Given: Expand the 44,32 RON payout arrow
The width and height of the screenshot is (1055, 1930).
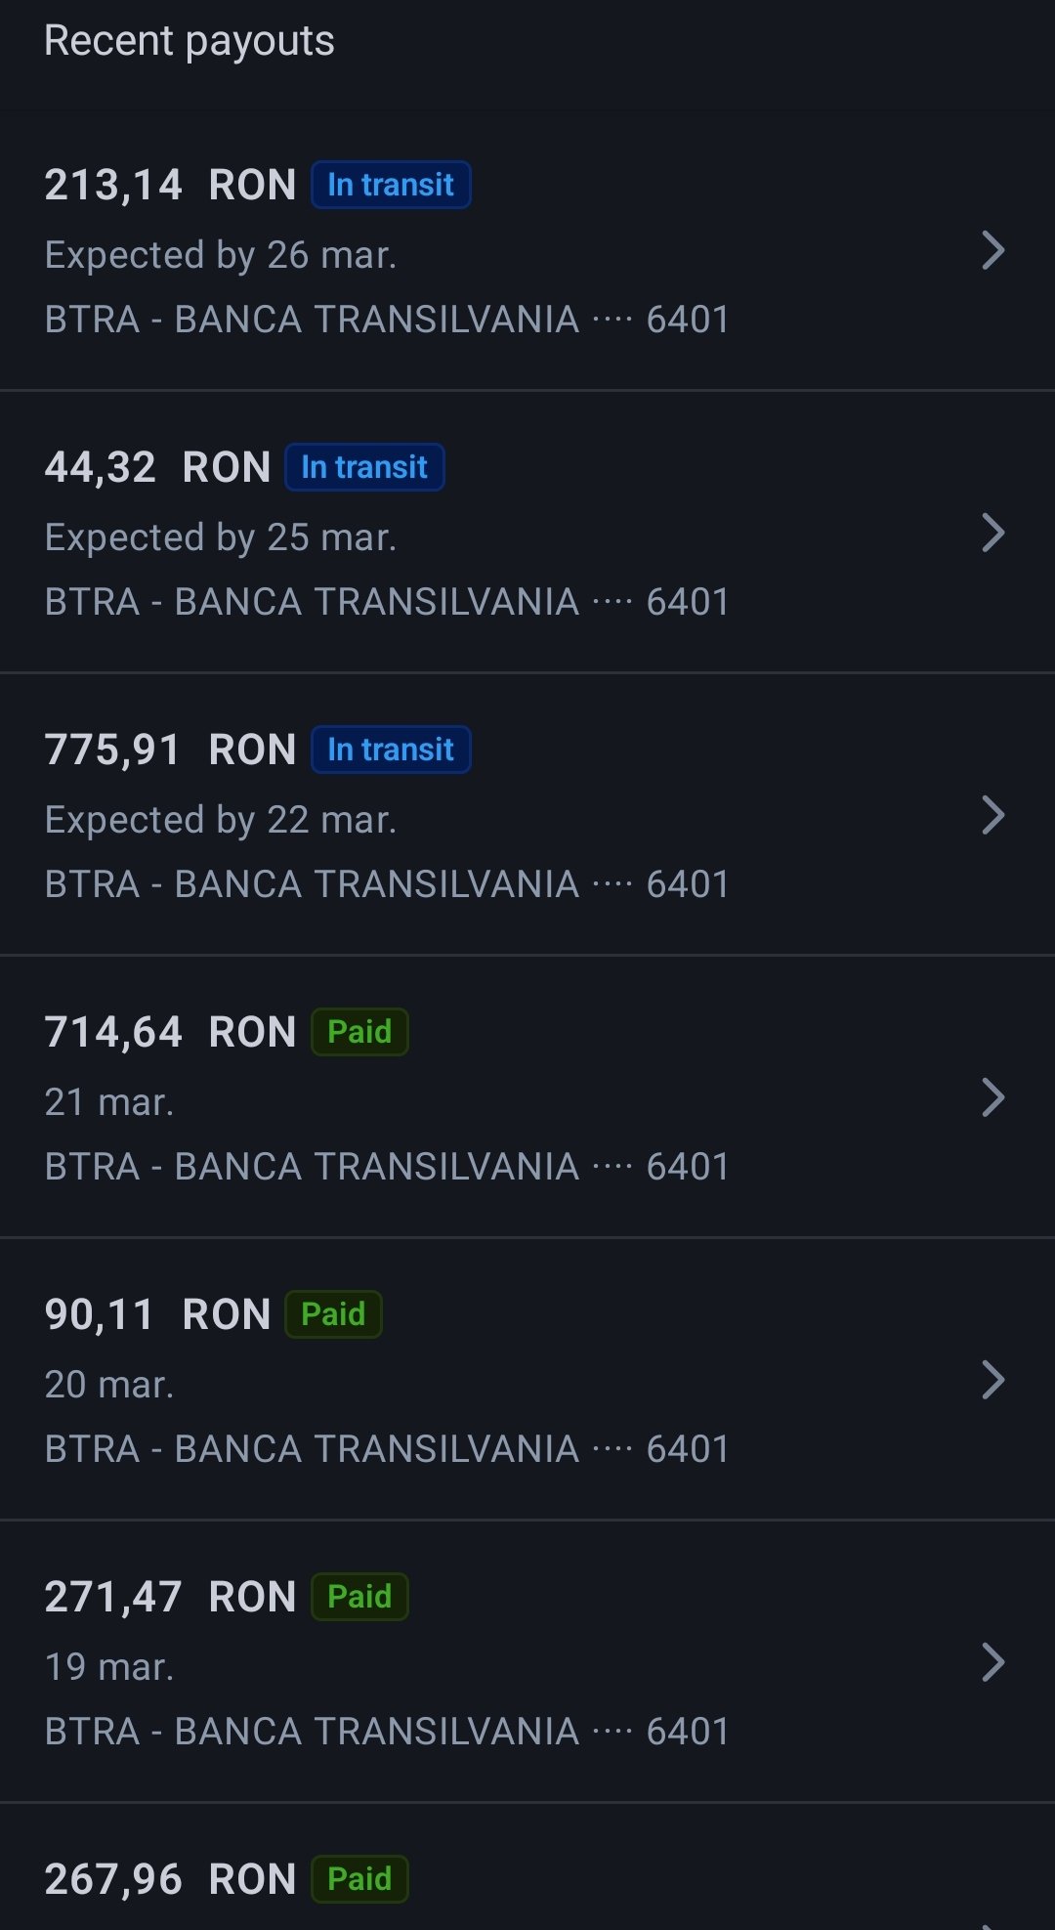Looking at the screenshot, I should click(x=992, y=534).
